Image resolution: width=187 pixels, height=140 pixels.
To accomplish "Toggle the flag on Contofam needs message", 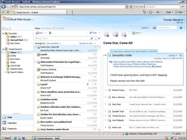I will pos(96,99).
